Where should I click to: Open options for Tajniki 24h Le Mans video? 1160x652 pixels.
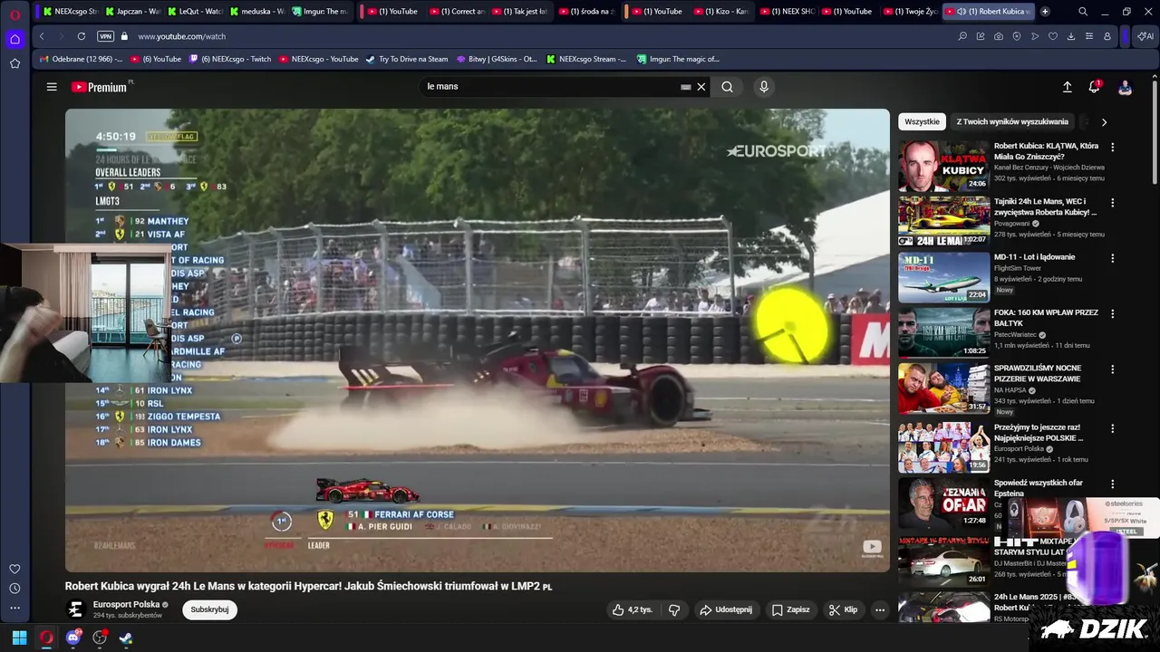coord(1113,203)
